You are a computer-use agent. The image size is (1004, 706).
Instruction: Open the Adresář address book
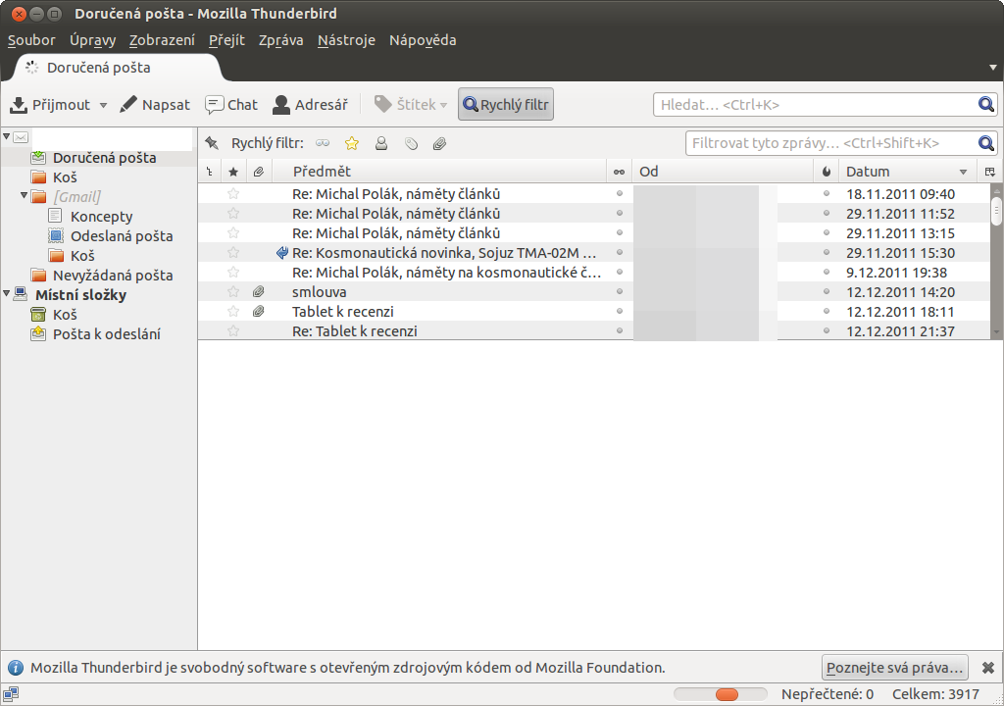[310, 104]
